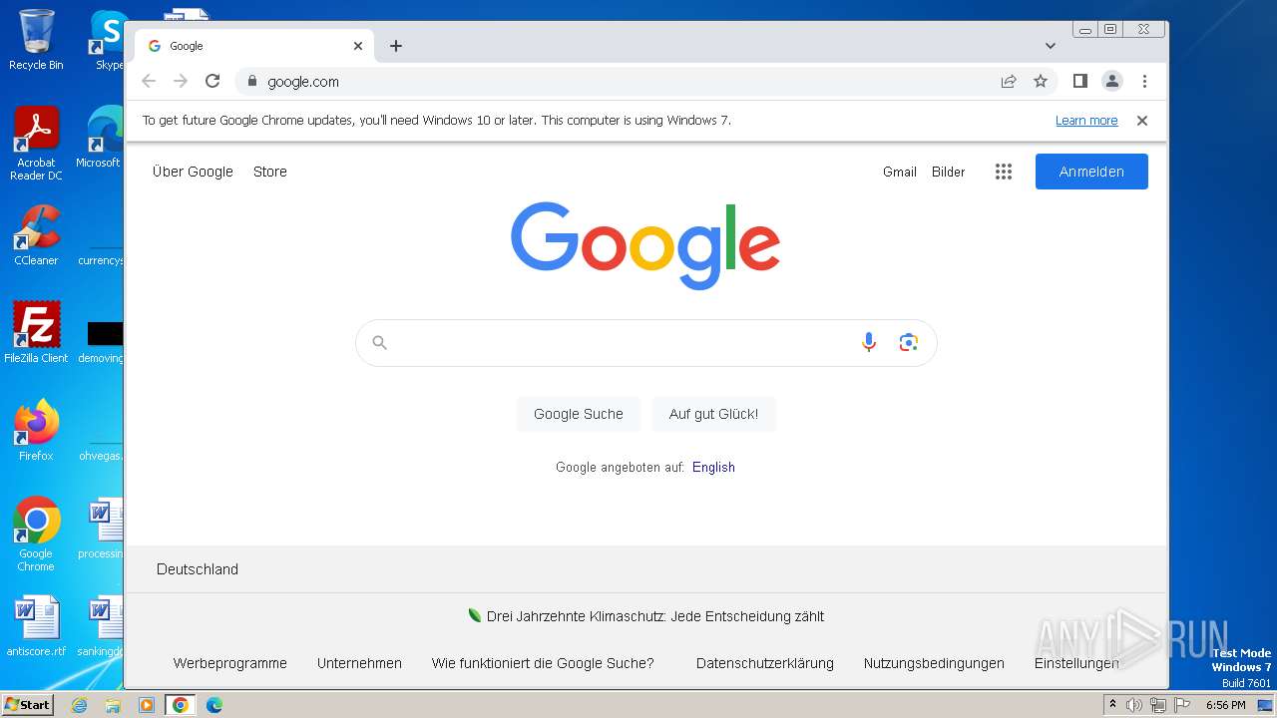Open the Acrobat Reader DC desktop icon
The image size is (1277, 718).
pyautogui.click(x=36, y=144)
